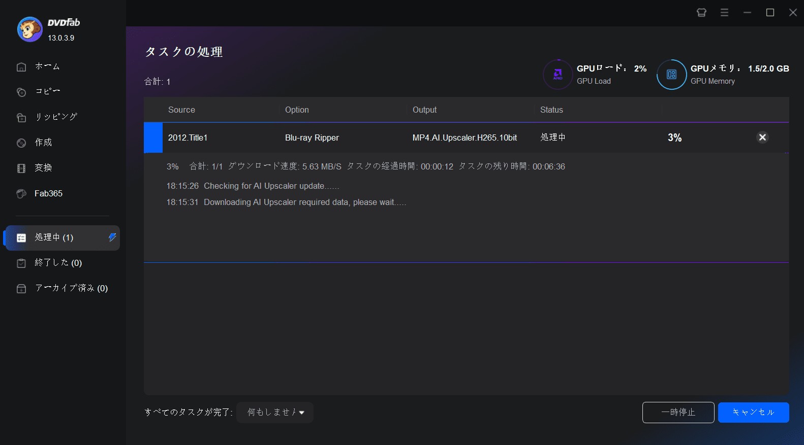Click the タスクの経過時間 00:00:12 text
Image resolution: width=804 pixels, height=445 pixels.
[x=400, y=166]
